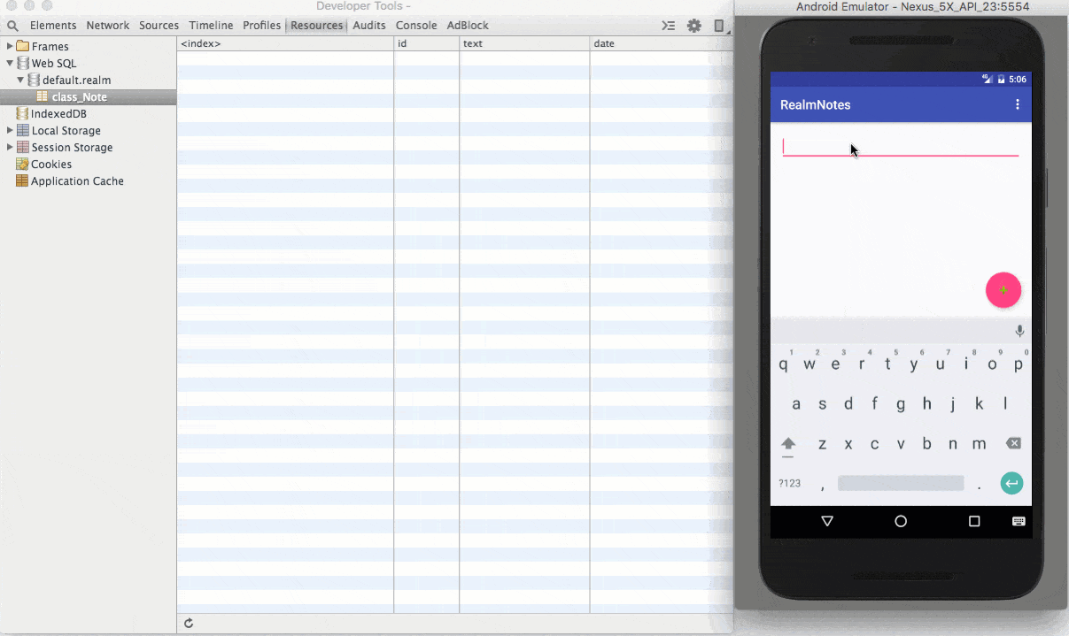This screenshot has width=1069, height=636.
Task: Select the Web SQL item
Action: (x=47, y=63)
